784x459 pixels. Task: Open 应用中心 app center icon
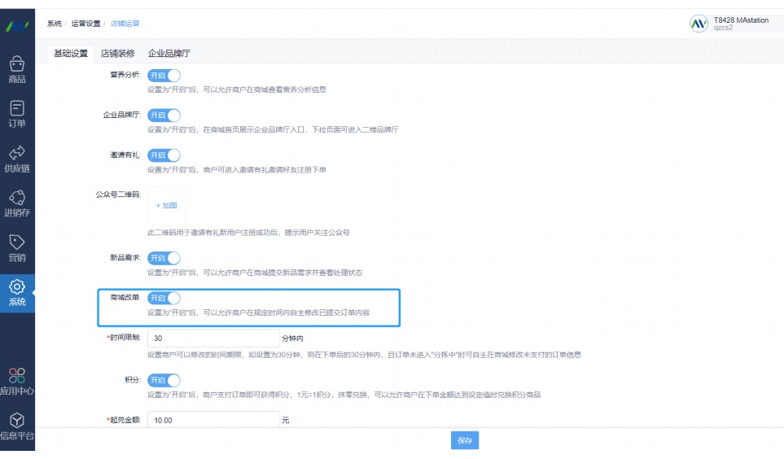click(x=17, y=375)
